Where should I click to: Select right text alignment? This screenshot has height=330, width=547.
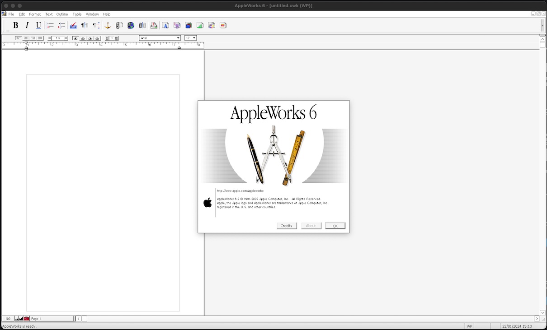click(33, 38)
